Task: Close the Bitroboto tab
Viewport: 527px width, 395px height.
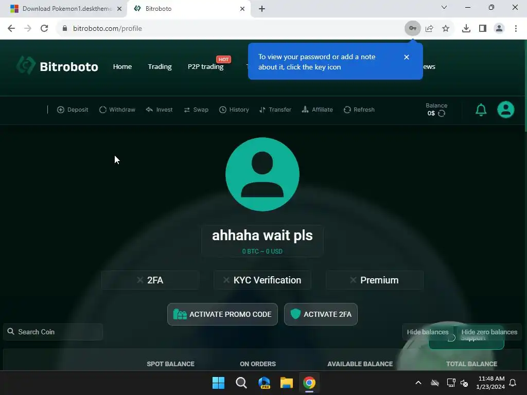Action: coord(242,9)
